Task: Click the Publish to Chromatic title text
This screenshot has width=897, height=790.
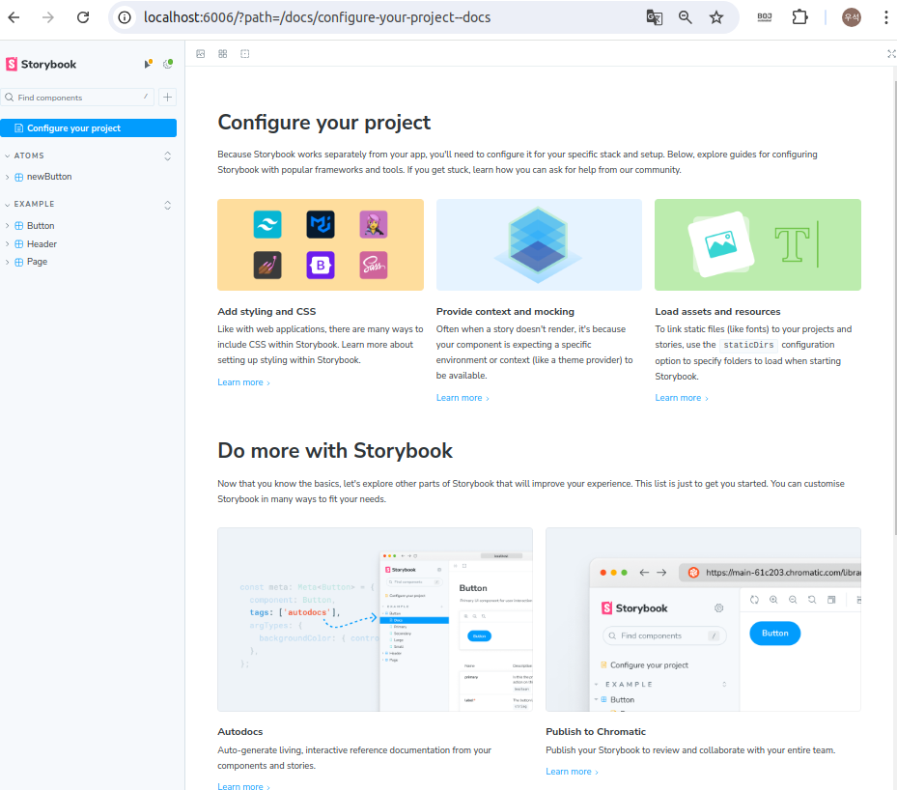Action: tap(596, 732)
